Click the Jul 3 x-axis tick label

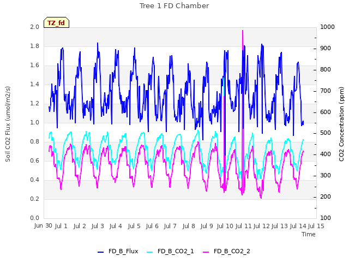point(98,226)
